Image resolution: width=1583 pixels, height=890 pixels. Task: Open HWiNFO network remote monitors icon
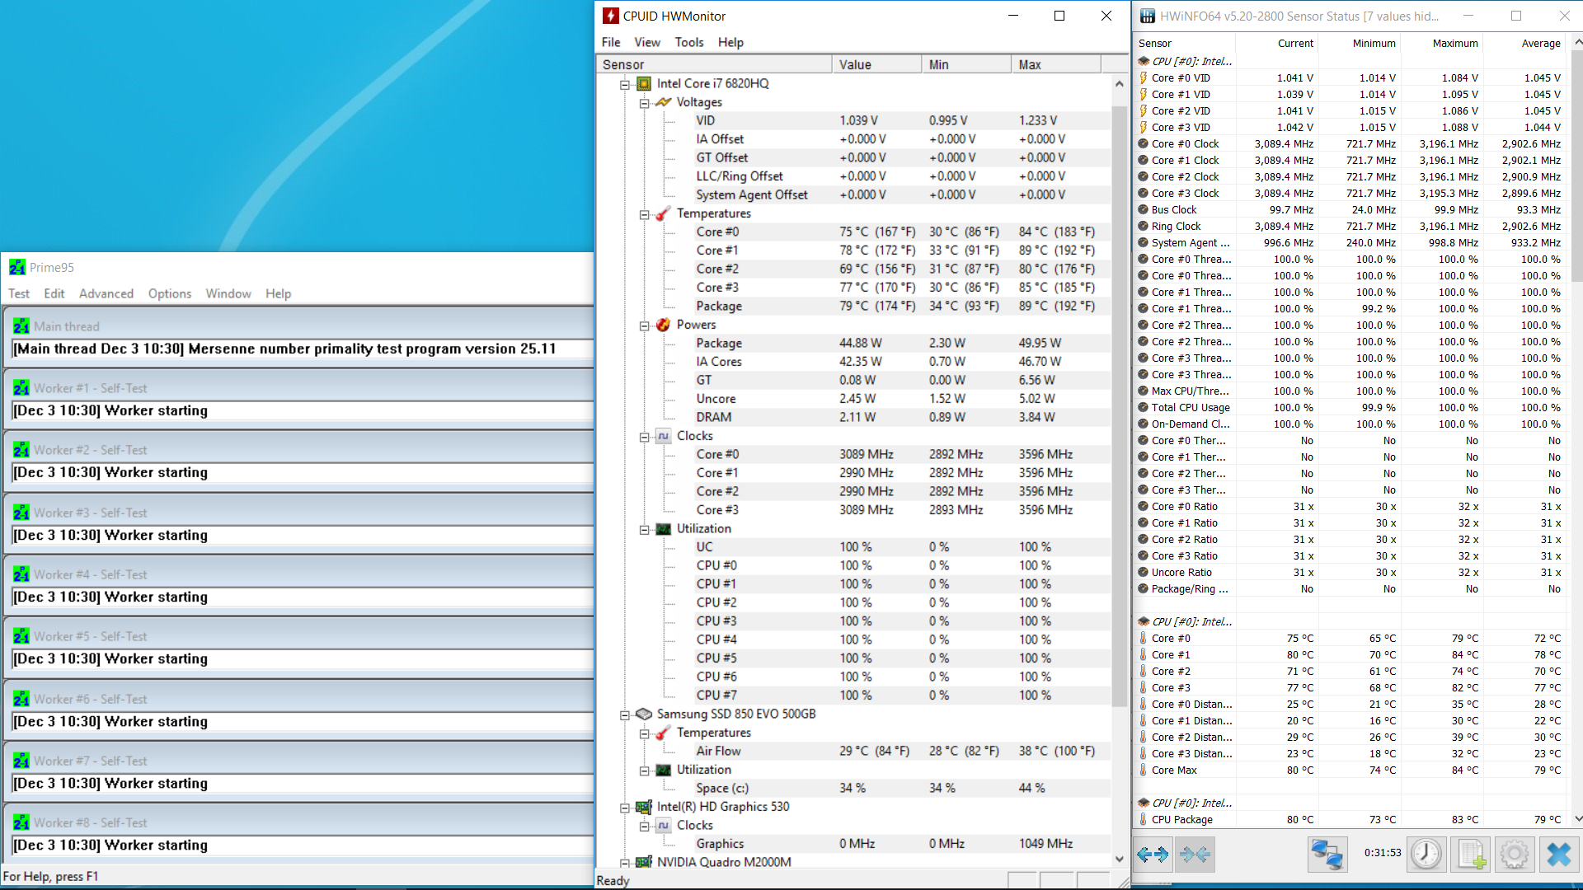click(1327, 855)
